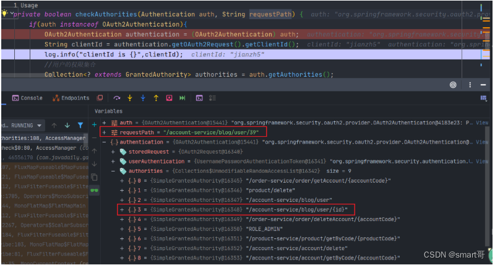
Task: Expand the storedRequest field
Action: click(x=113, y=152)
